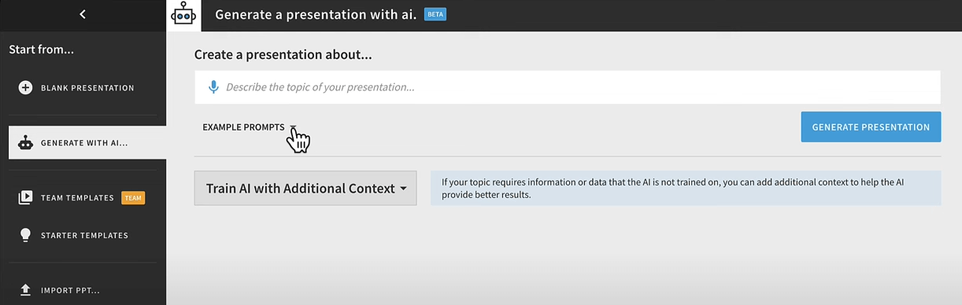The height and width of the screenshot is (305, 962).
Task: Click the BETA badge in the header
Action: click(x=435, y=14)
